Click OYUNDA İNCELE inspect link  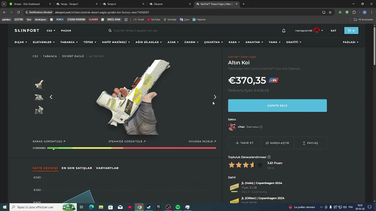[202, 142]
